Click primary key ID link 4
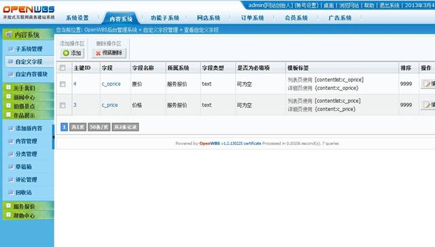 pos(75,84)
